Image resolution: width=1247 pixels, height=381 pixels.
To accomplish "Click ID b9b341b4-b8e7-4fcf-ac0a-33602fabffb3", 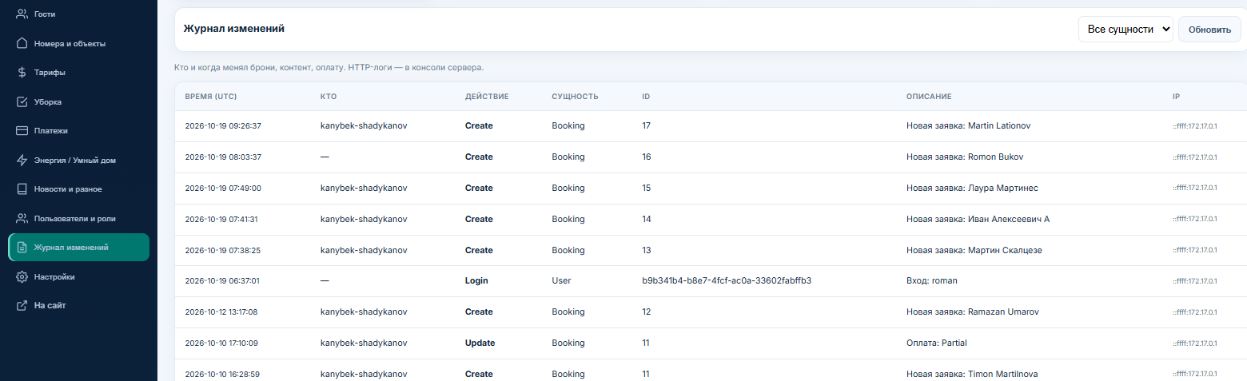I will point(727,281).
